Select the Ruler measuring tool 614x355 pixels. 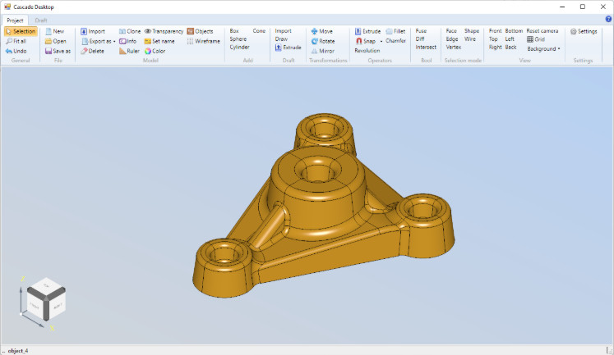tap(129, 51)
